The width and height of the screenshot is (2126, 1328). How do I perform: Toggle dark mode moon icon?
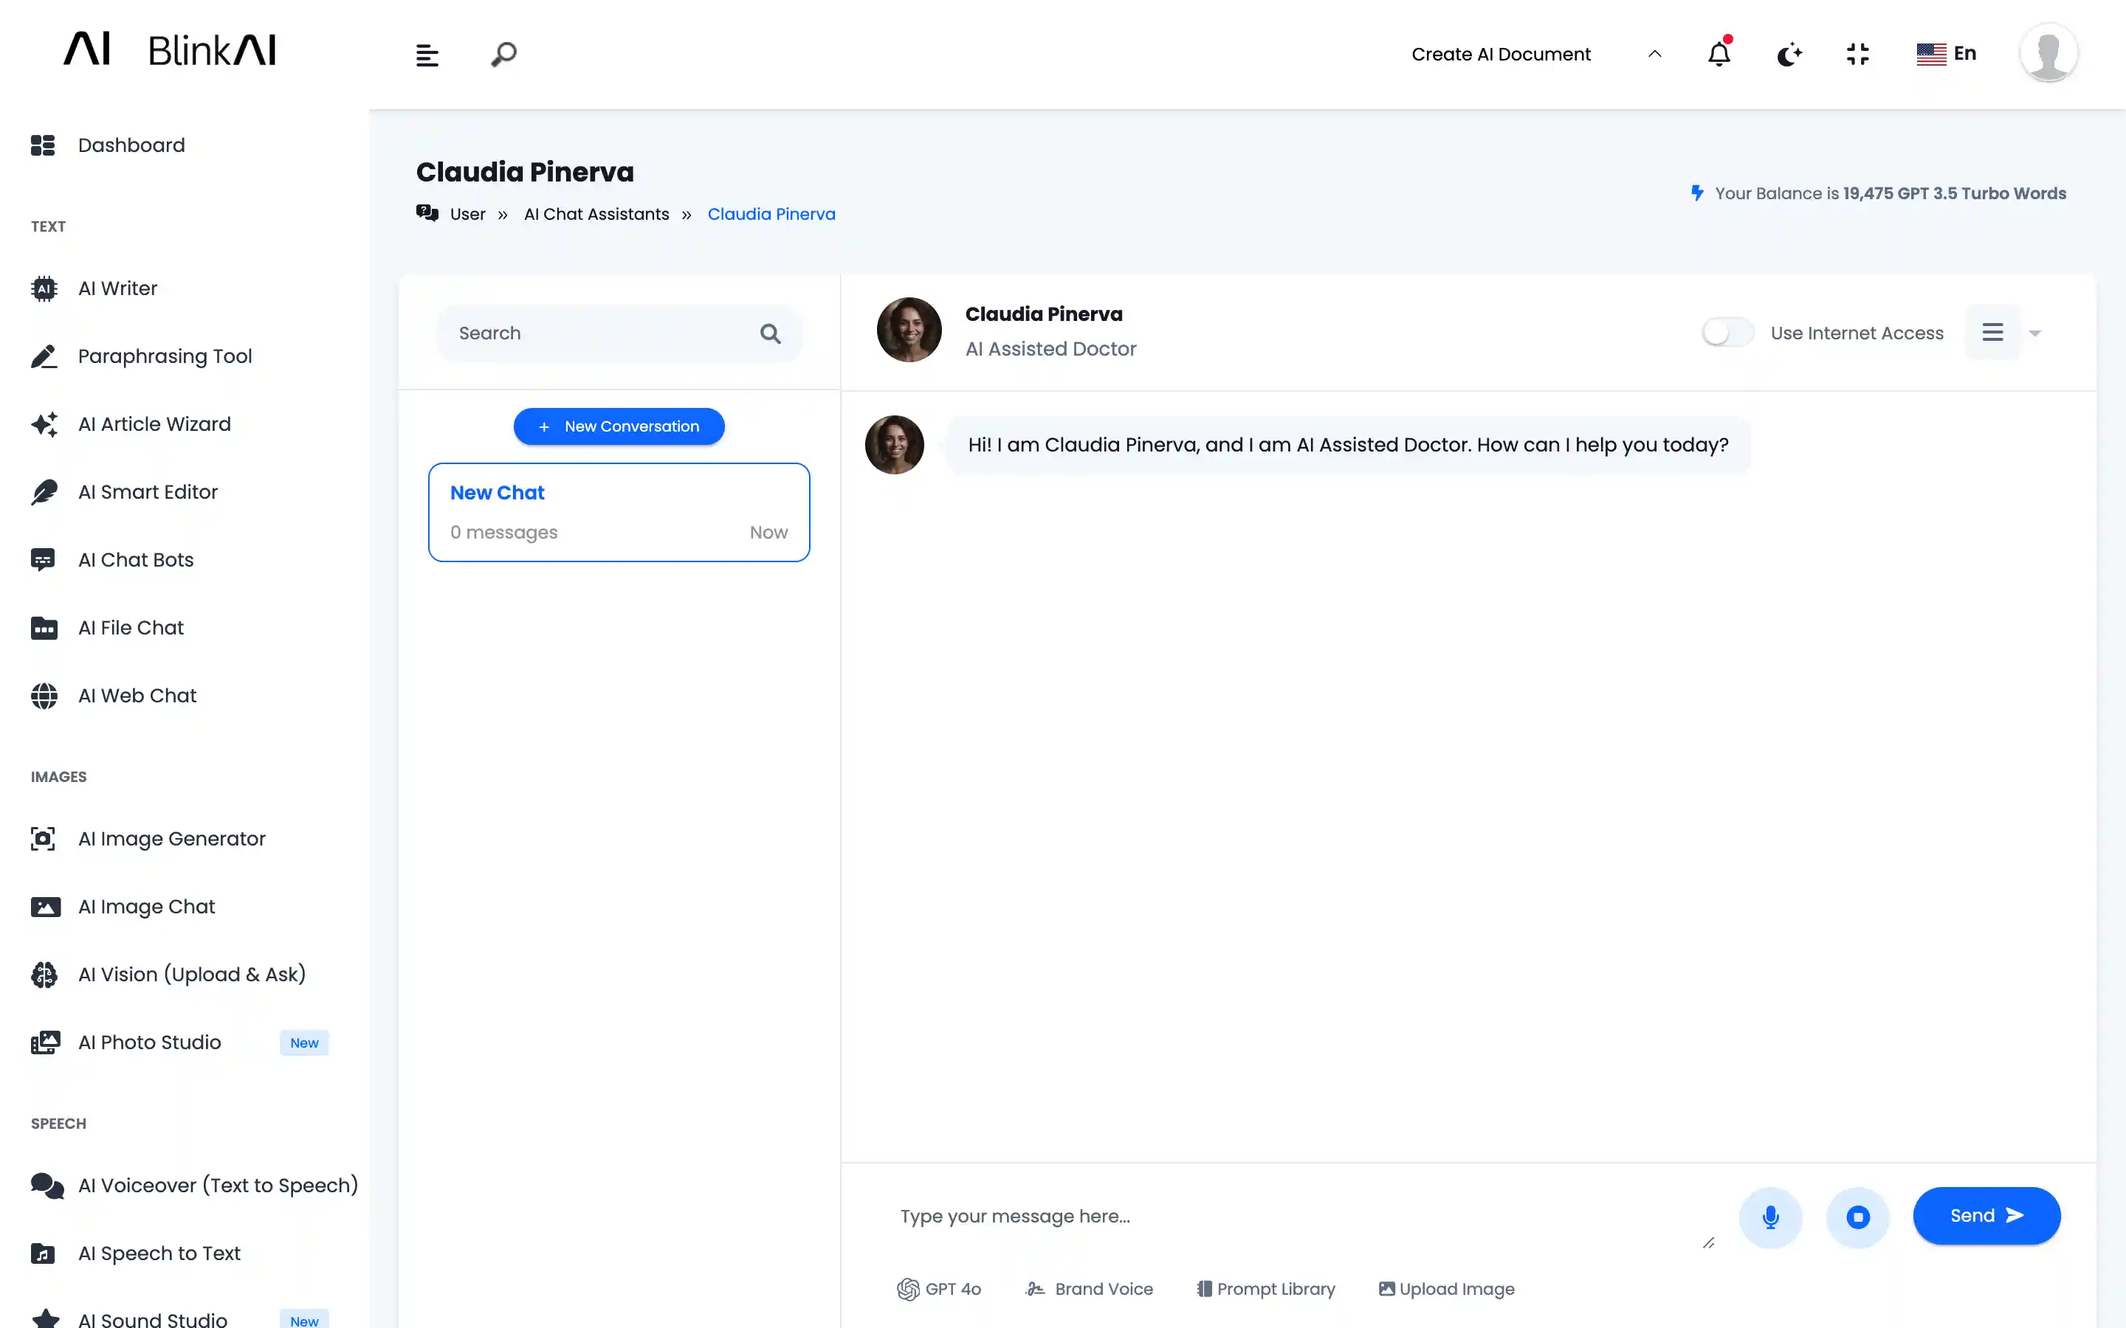point(1789,55)
